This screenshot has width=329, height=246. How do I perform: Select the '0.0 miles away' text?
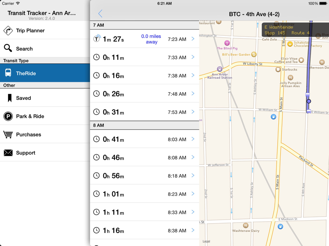coord(151,39)
